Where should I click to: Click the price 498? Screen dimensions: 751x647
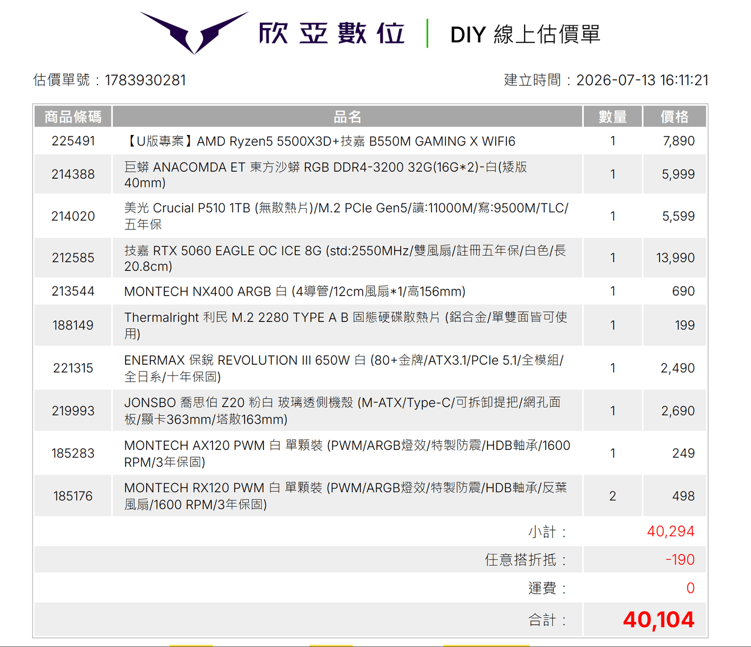(x=684, y=496)
